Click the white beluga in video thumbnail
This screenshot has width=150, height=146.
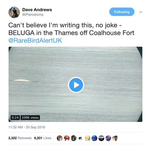(23, 80)
